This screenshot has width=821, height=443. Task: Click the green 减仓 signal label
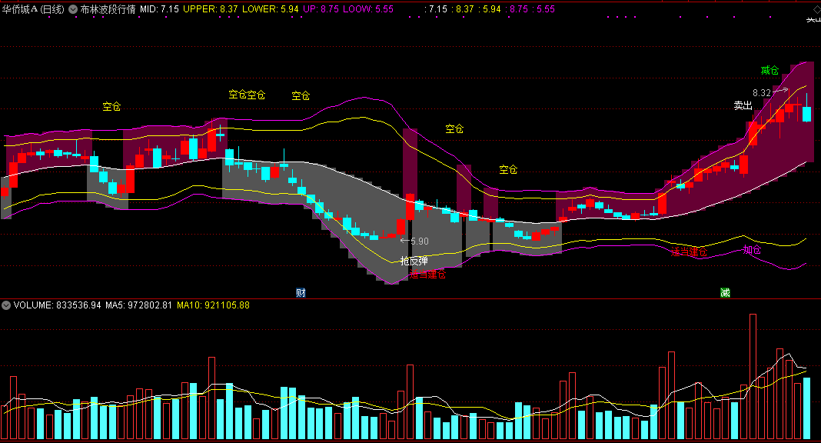769,70
